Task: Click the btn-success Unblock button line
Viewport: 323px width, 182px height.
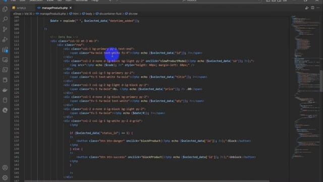Action: pos(166,157)
